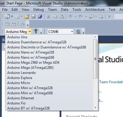Image resolution: width=123 pixels, height=117 pixels.
Task: Open the Edit menu
Action: coord(15,10)
